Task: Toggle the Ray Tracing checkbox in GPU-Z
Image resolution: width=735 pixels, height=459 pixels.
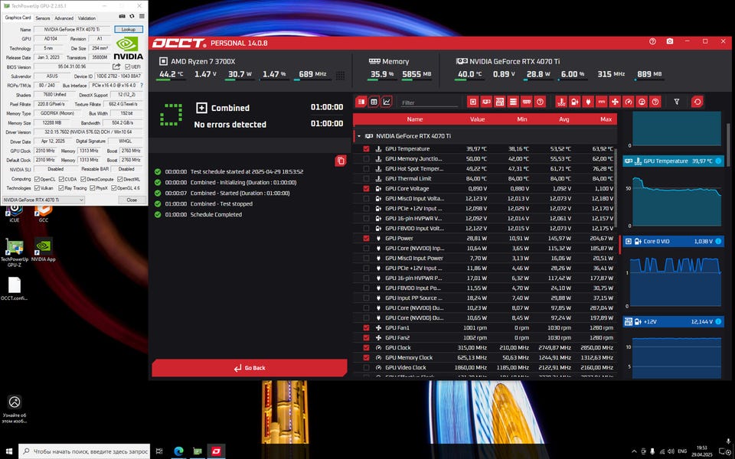Action: pos(63,188)
